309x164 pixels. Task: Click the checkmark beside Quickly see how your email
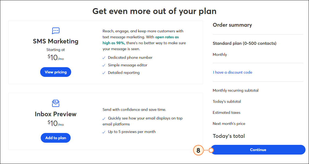tap(104, 118)
